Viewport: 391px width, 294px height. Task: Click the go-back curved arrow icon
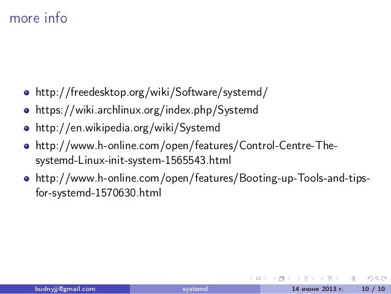pos(371,278)
